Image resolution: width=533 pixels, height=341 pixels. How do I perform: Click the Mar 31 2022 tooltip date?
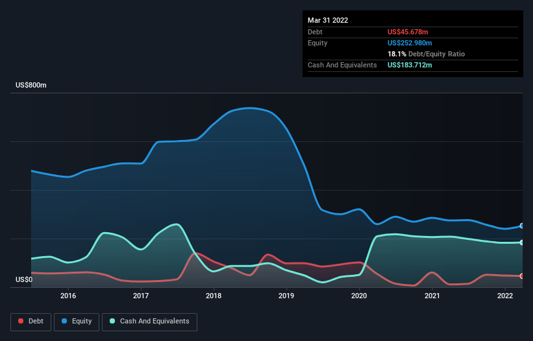tap(328, 20)
